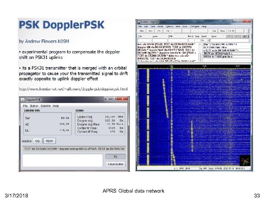Click 'R07K de OE5WI' multichannel row
The image size is (267, 200).
[227, 54]
